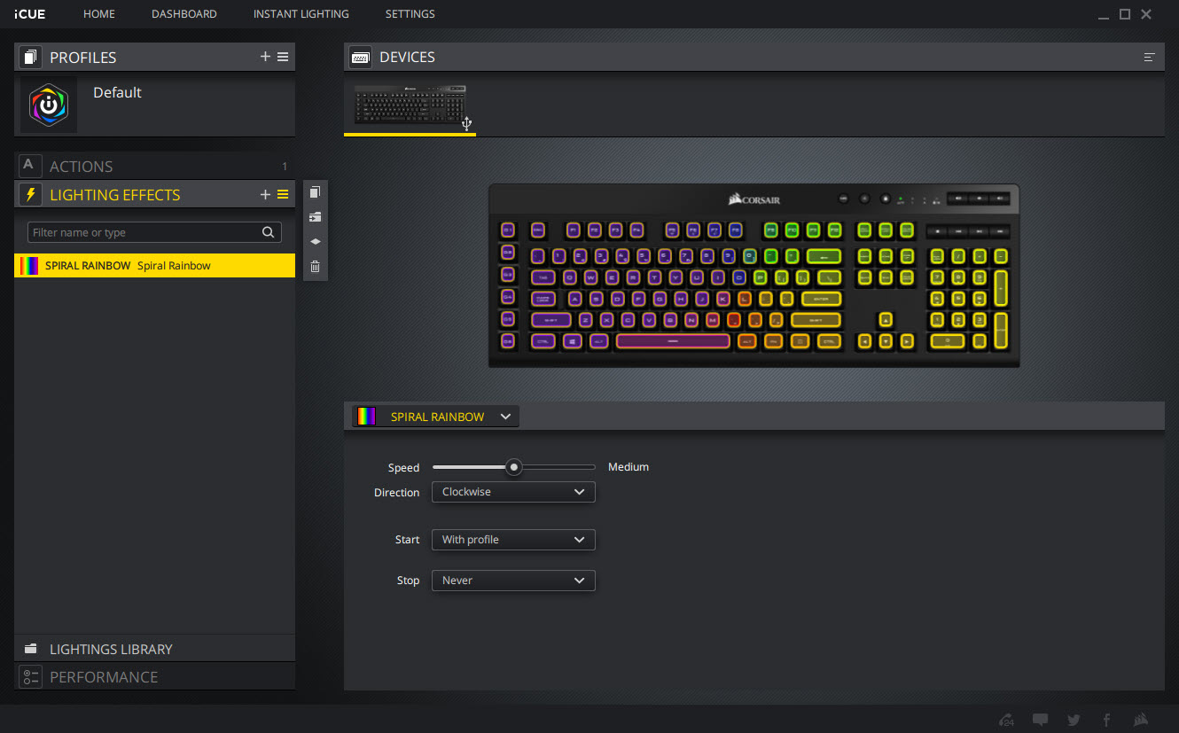Open the Devices panel layout menu icon
1179x733 pixels.
1150,57
